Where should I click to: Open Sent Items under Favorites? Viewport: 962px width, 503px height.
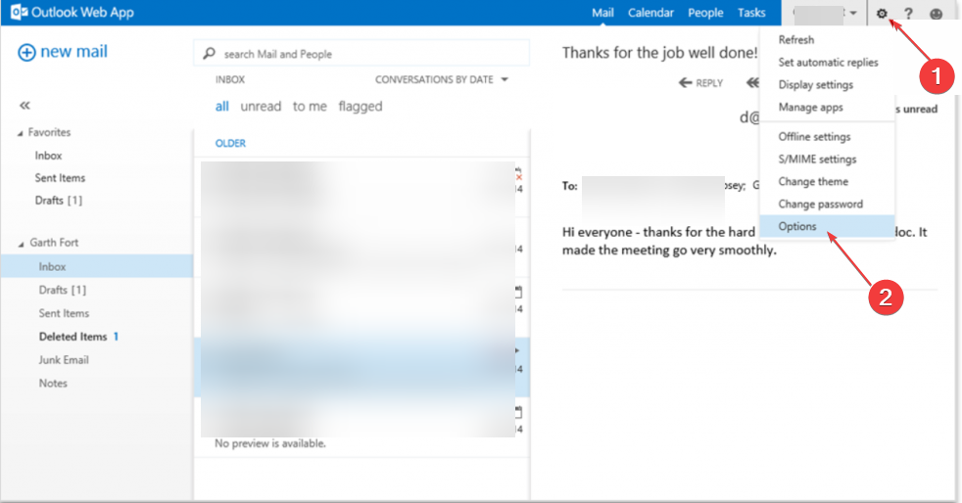pos(60,178)
